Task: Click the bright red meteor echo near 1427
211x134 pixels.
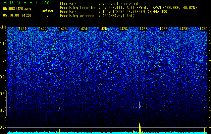Action: [140, 106]
